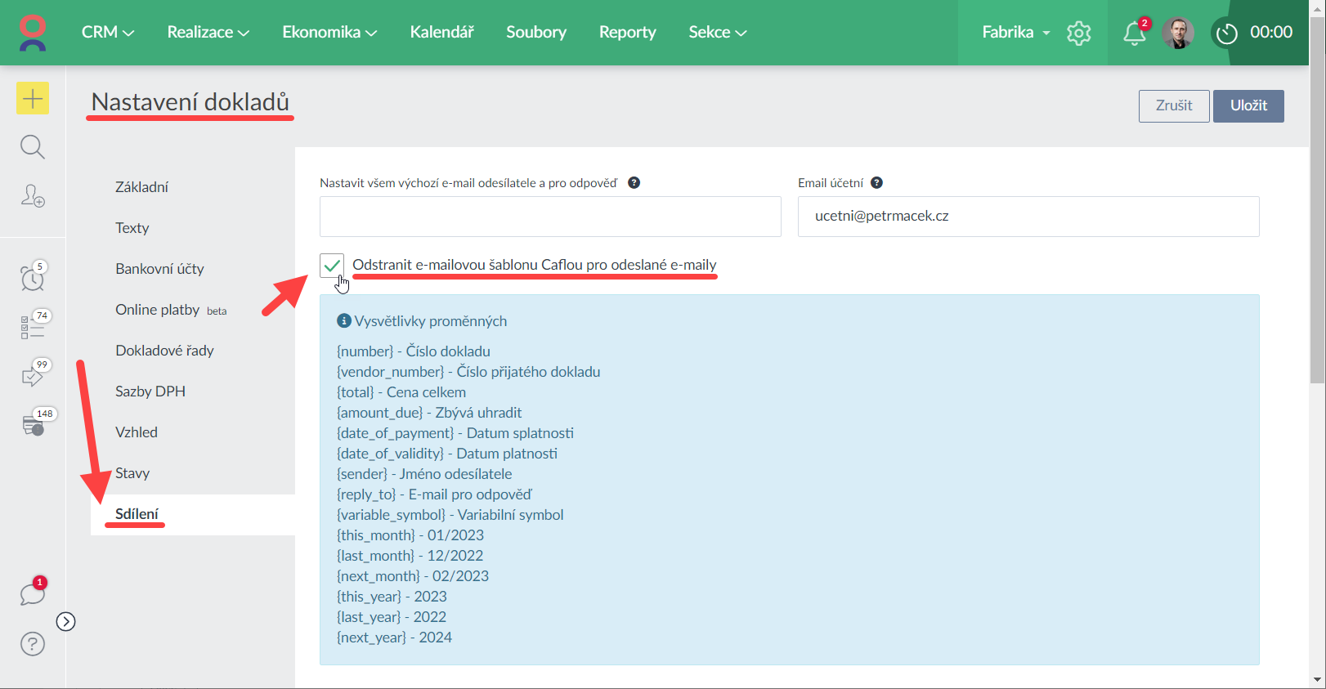Open the task list icon with badge 74
1326x689 pixels.
coord(33,327)
